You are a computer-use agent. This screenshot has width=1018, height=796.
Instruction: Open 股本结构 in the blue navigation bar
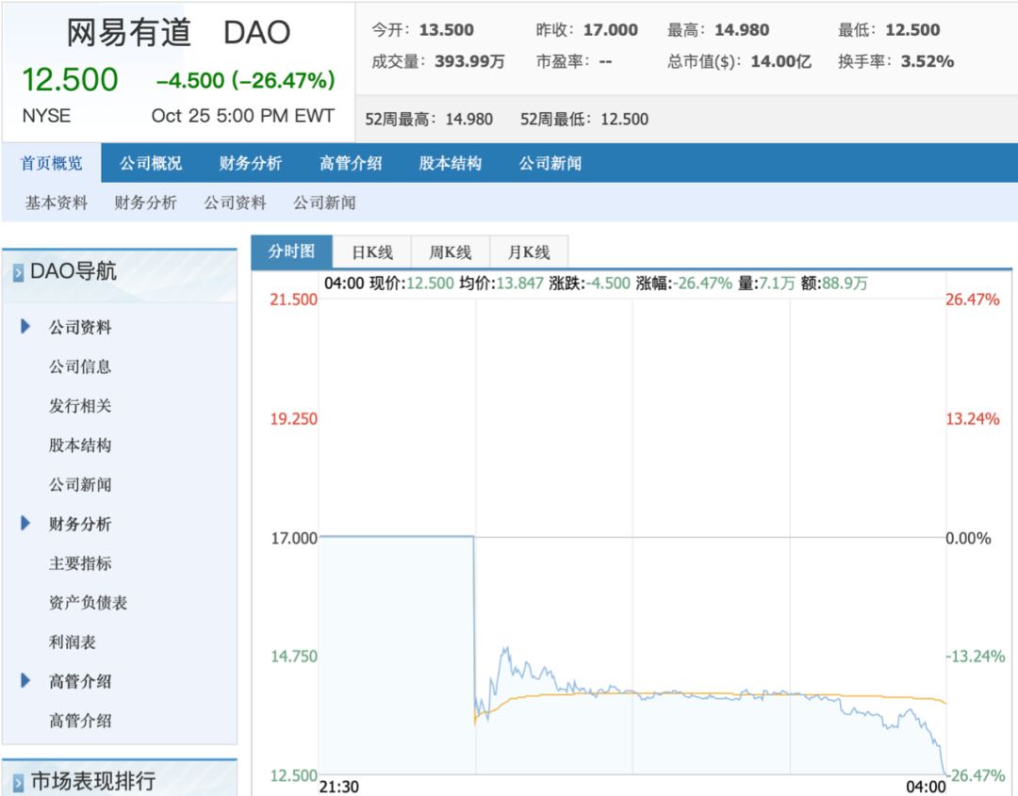450,163
